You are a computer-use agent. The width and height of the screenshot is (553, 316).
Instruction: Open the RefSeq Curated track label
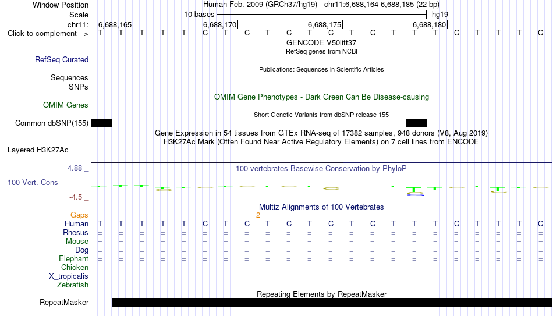click(61, 59)
